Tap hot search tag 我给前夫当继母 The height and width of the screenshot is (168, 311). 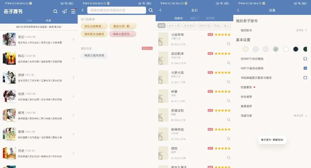(94, 34)
